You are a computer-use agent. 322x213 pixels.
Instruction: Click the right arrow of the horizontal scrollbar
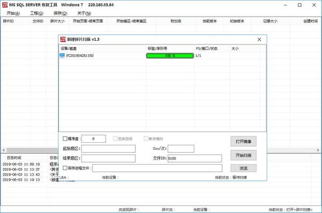tap(318, 150)
